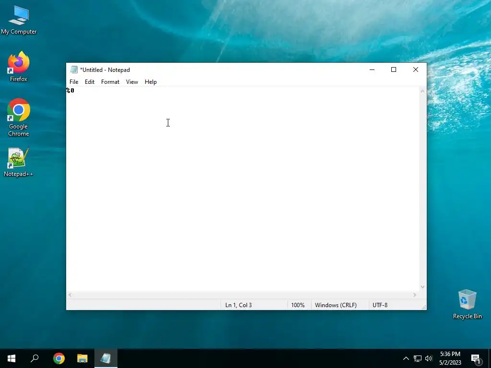Click the Notepad window resize grip

[424, 307]
